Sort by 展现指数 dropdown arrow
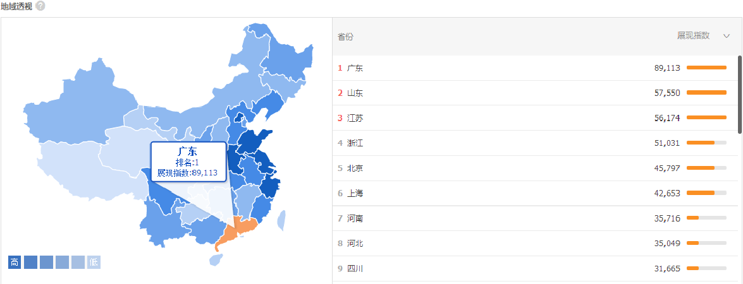The image size is (743, 284). [727, 37]
